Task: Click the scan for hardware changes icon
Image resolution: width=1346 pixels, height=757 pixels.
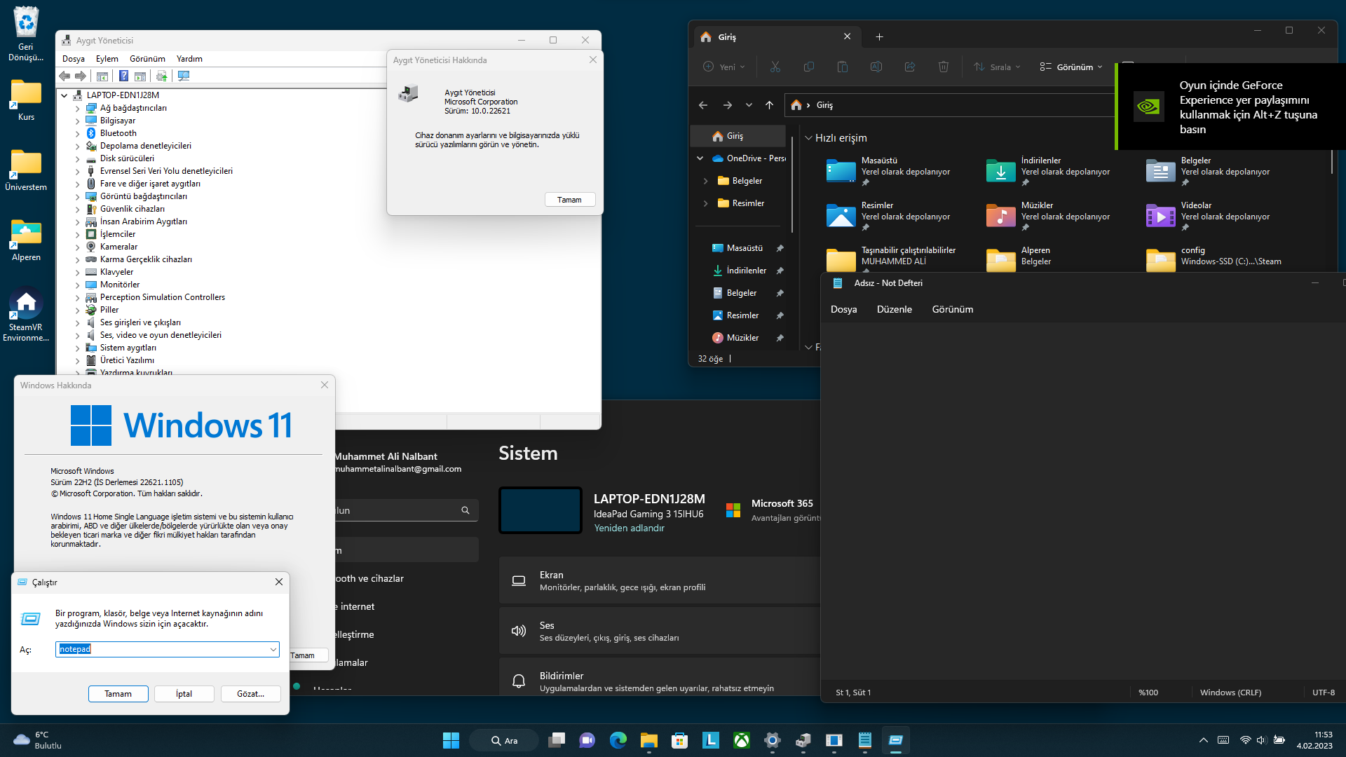Action: pos(184,76)
